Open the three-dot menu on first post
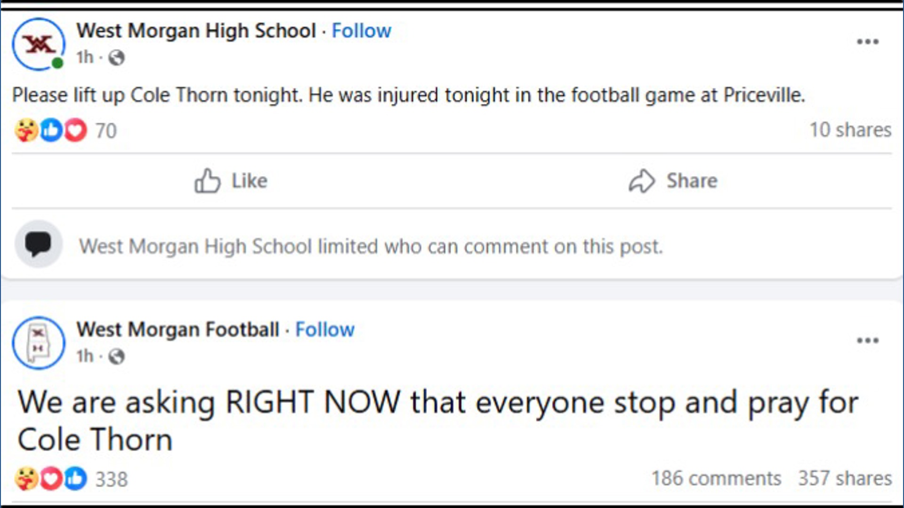This screenshot has width=904, height=508. 869,41
